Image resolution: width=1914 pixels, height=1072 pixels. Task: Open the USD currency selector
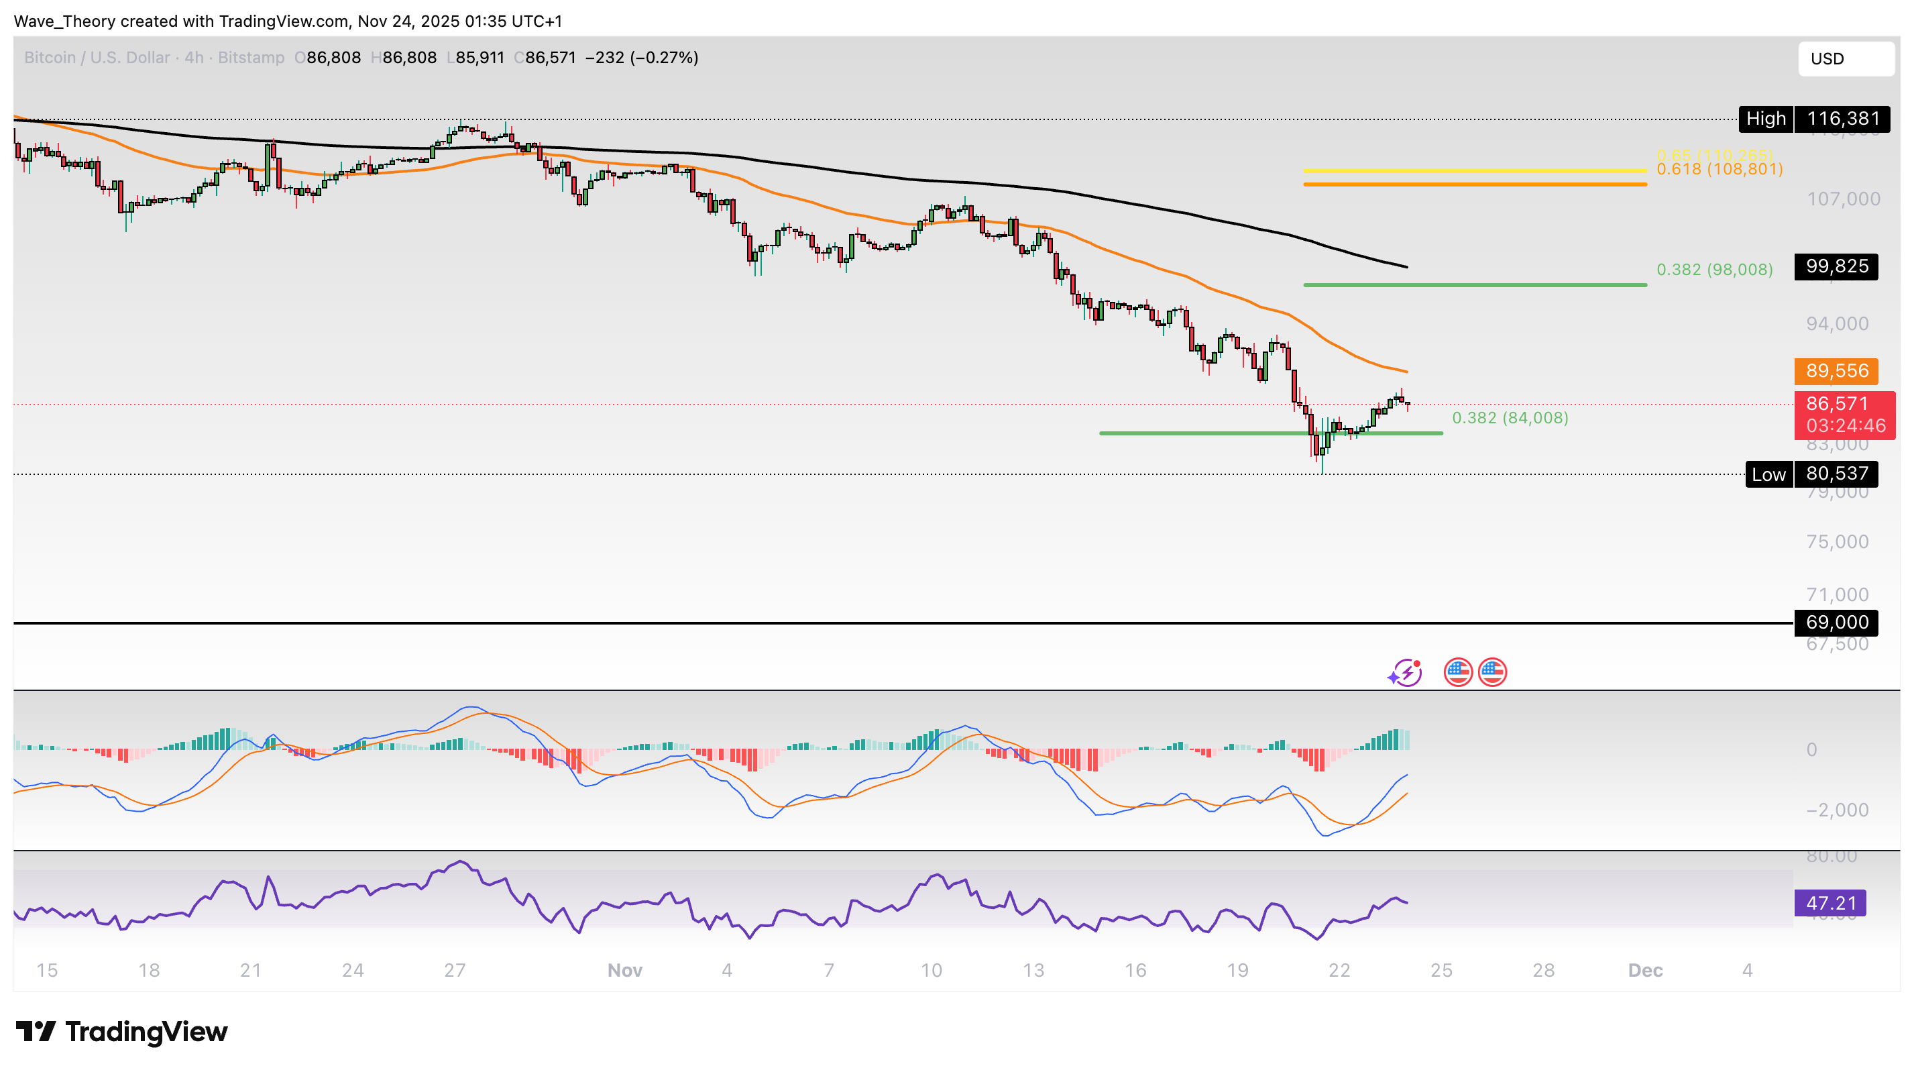click(1846, 59)
